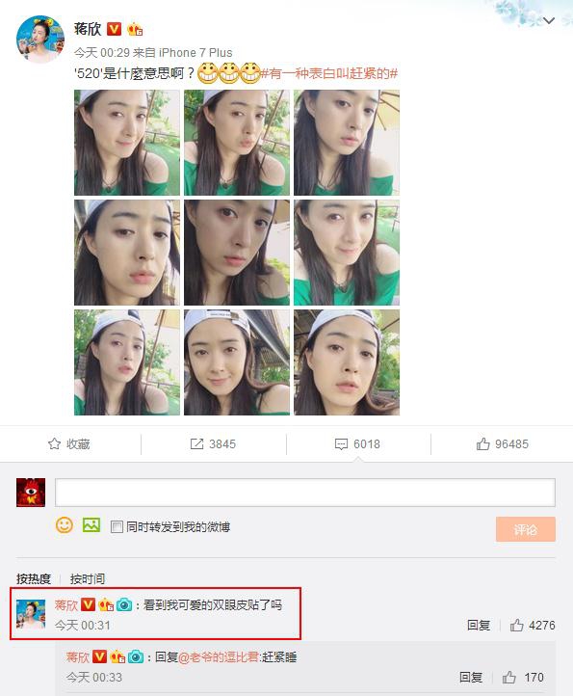Viewport: 573px width, 696px height.
Task: Click the @老爷的逗比君 mention link
Action: [x=219, y=656]
